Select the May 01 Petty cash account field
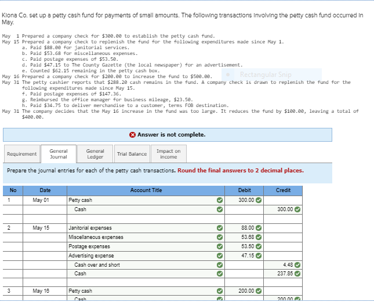 (x=146, y=200)
